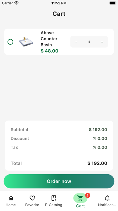Tap the quantity value 4
The height and width of the screenshot is (211, 118).
point(89,42)
